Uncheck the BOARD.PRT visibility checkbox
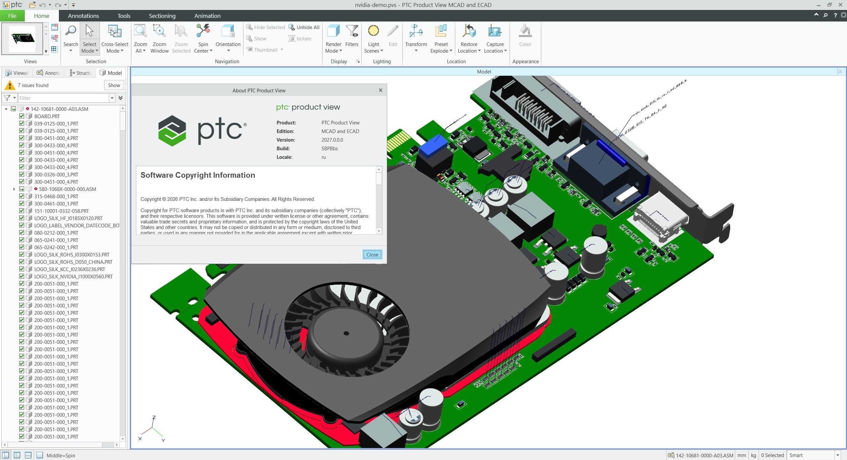 tap(22, 116)
